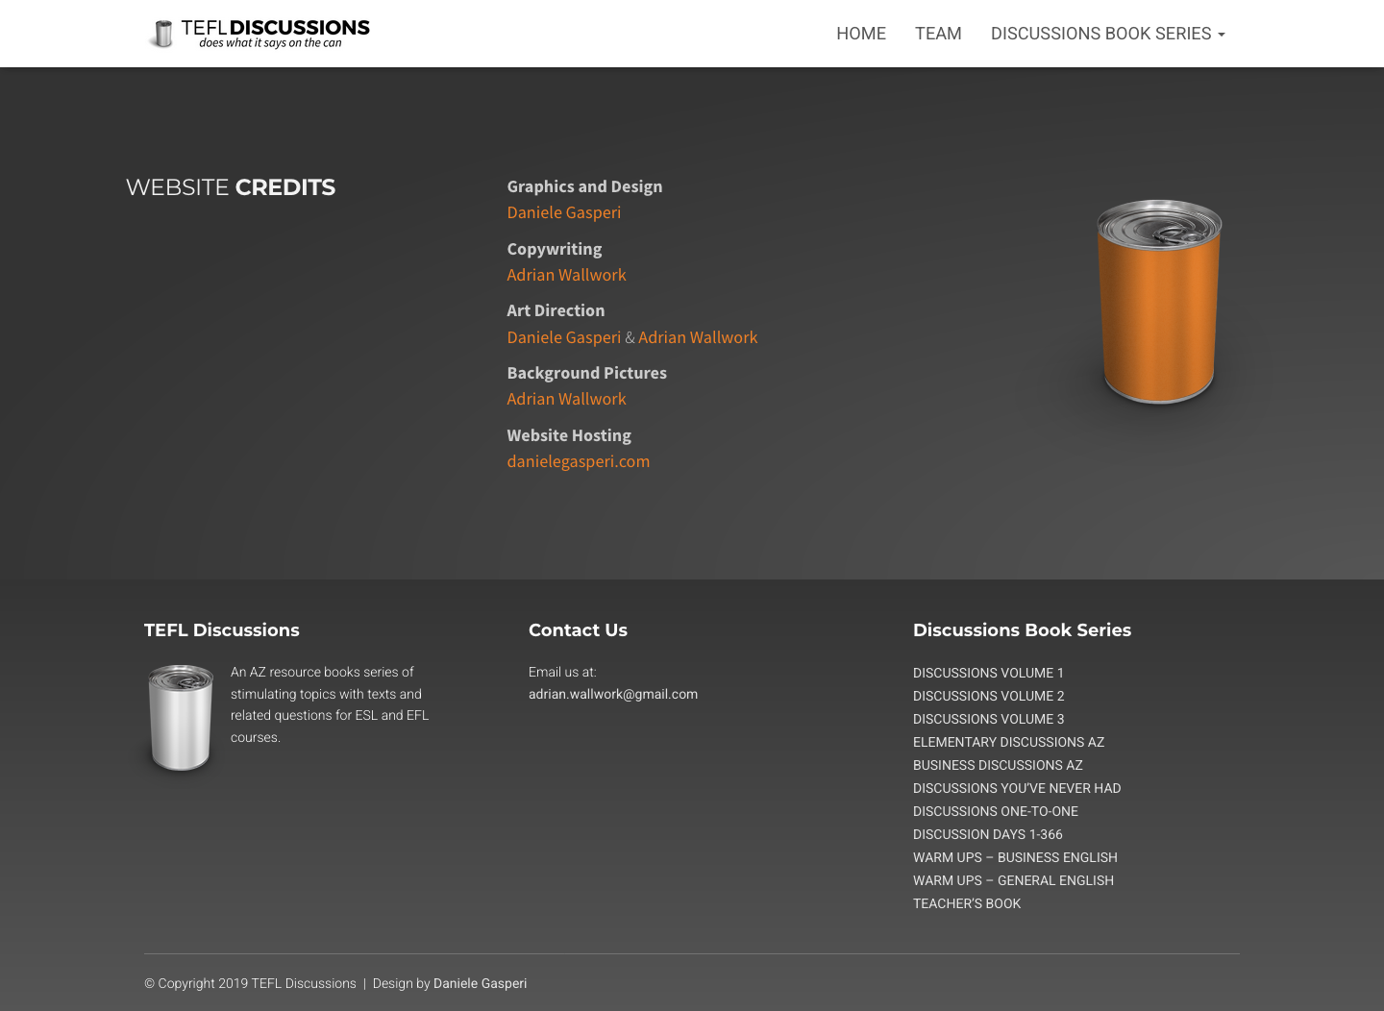Open Daniele Gasperi link under Graphics and Design
This screenshot has width=1384, height=1011.
[x=564, y=212]
